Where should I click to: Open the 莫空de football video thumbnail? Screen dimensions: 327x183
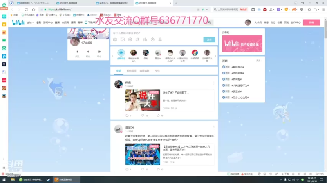[143, 154]
